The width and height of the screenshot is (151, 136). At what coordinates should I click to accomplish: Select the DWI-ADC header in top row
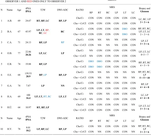(63, 10)
